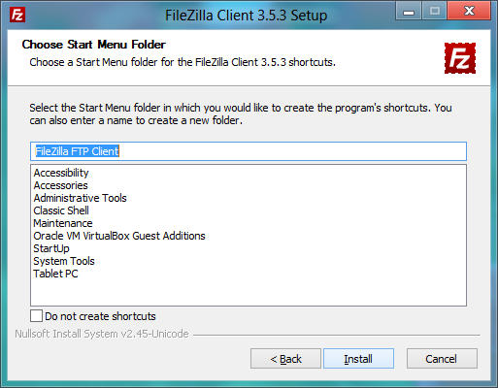Pick the Maintenance folder entry
This screenshot has width=498, height=388.
tap(63, 223)
